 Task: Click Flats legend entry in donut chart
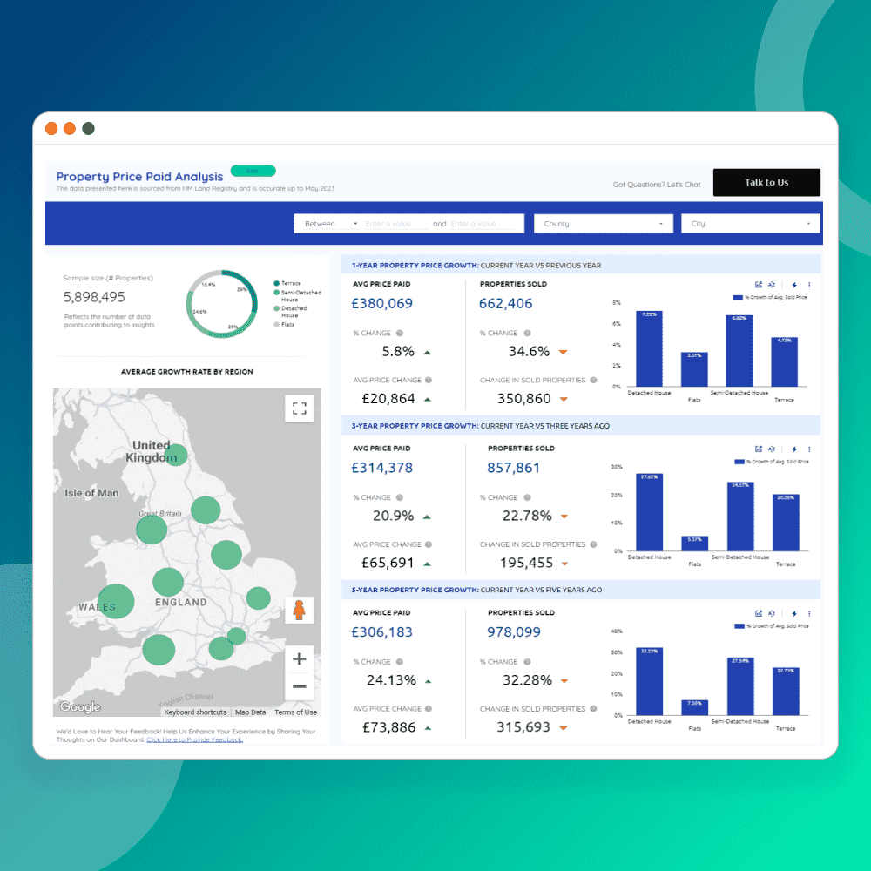[284, 324]
